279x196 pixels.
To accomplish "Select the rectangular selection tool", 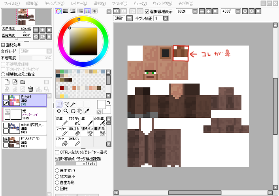I will pyautogui.click(x=59, y=104).
